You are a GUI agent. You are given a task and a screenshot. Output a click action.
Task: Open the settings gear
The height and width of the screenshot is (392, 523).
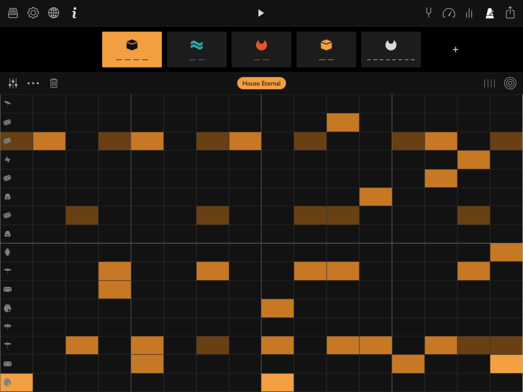(x=33, y=13)
